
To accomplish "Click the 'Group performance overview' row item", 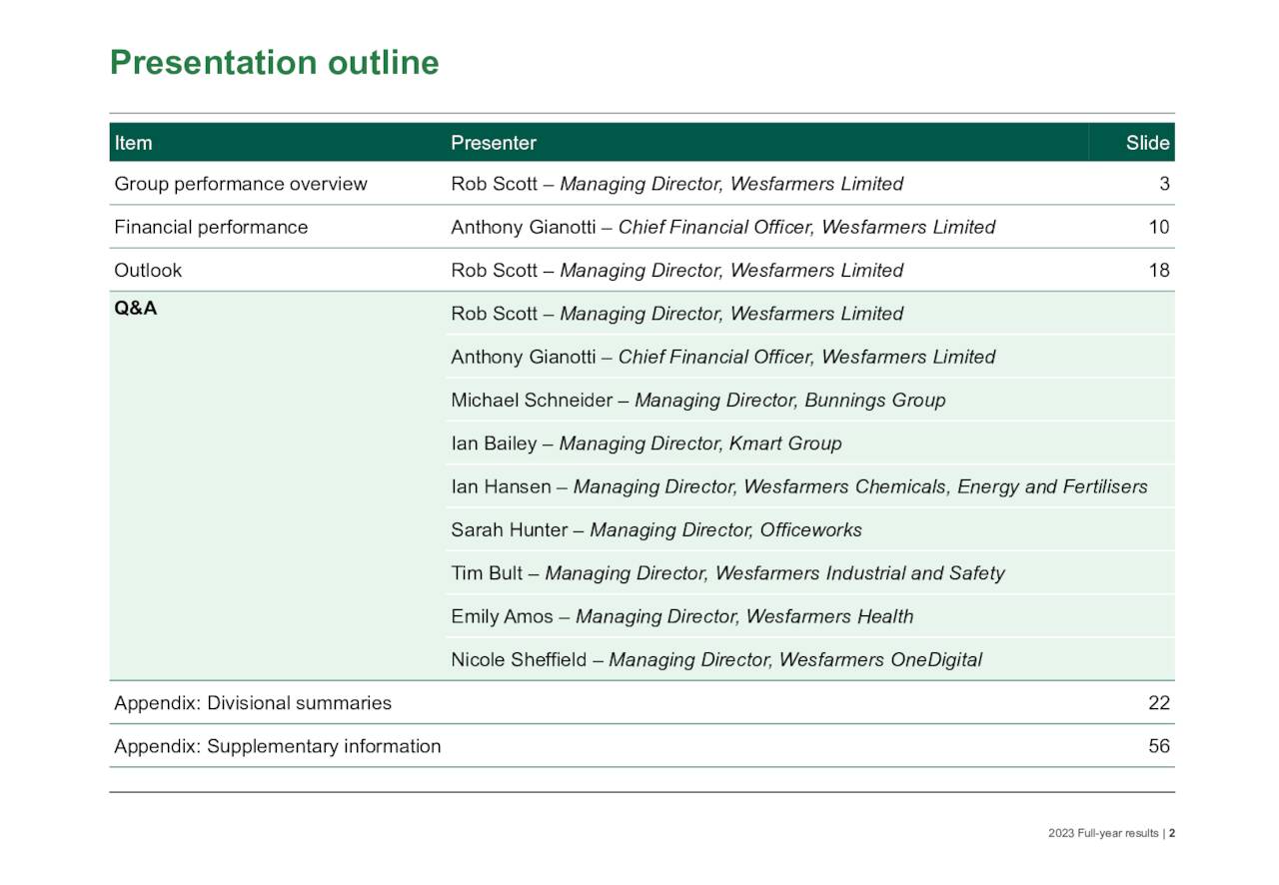I will pyautogui.click(x=241, y=184).
